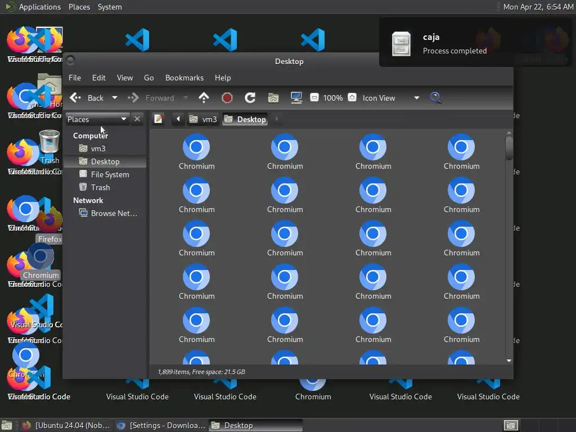The image size is (576, 432).
Task: Open the Places menu in top panel
Action: [x=79, y=7]
